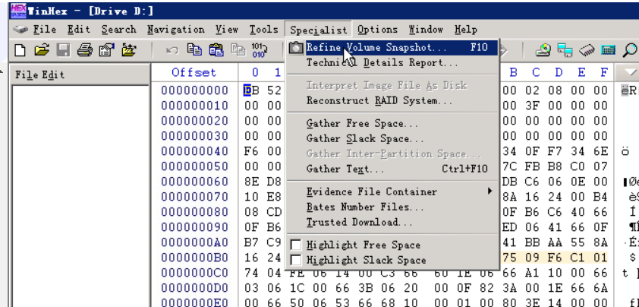Screen dimensions: 639x307
Task: Click the Clone Disk toolbar icon
Action: coord(565,50)
